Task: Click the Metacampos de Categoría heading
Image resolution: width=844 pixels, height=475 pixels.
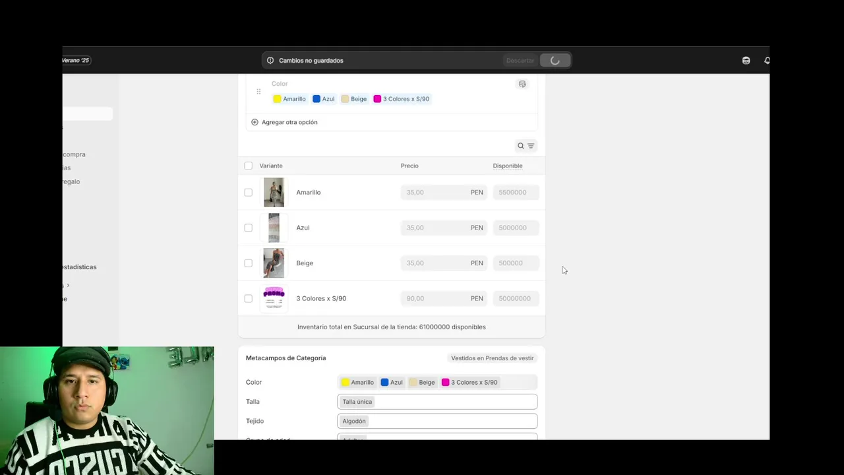Action: tap(286, 358)
